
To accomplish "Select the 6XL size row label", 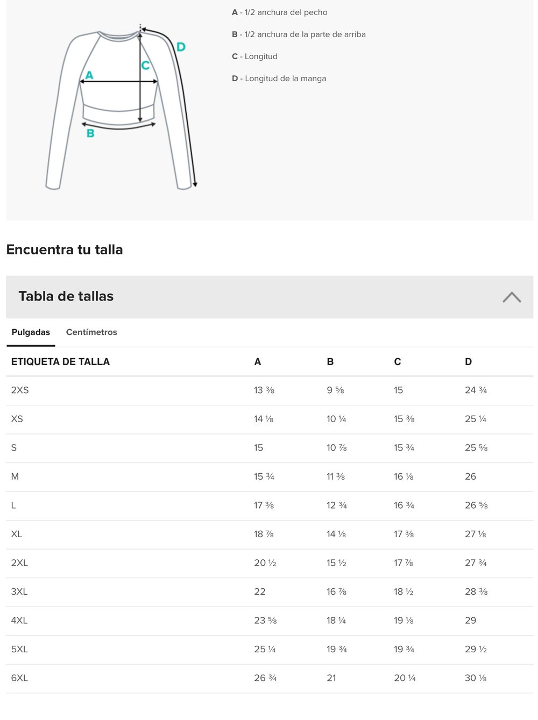I will click(x=19, y=678).
